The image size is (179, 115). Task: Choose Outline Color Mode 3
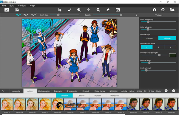click(170, 47)
